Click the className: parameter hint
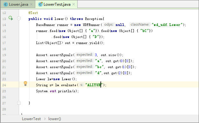 click(140, 24)
